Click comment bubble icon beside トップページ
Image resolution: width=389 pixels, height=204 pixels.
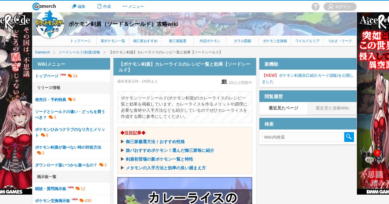point(70,76)
